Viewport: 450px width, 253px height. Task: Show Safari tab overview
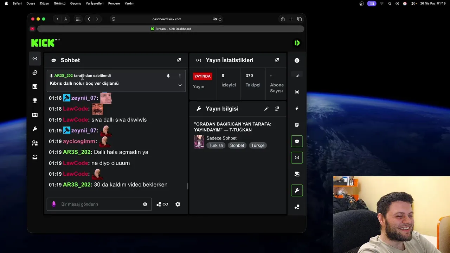tap(300, 19)
